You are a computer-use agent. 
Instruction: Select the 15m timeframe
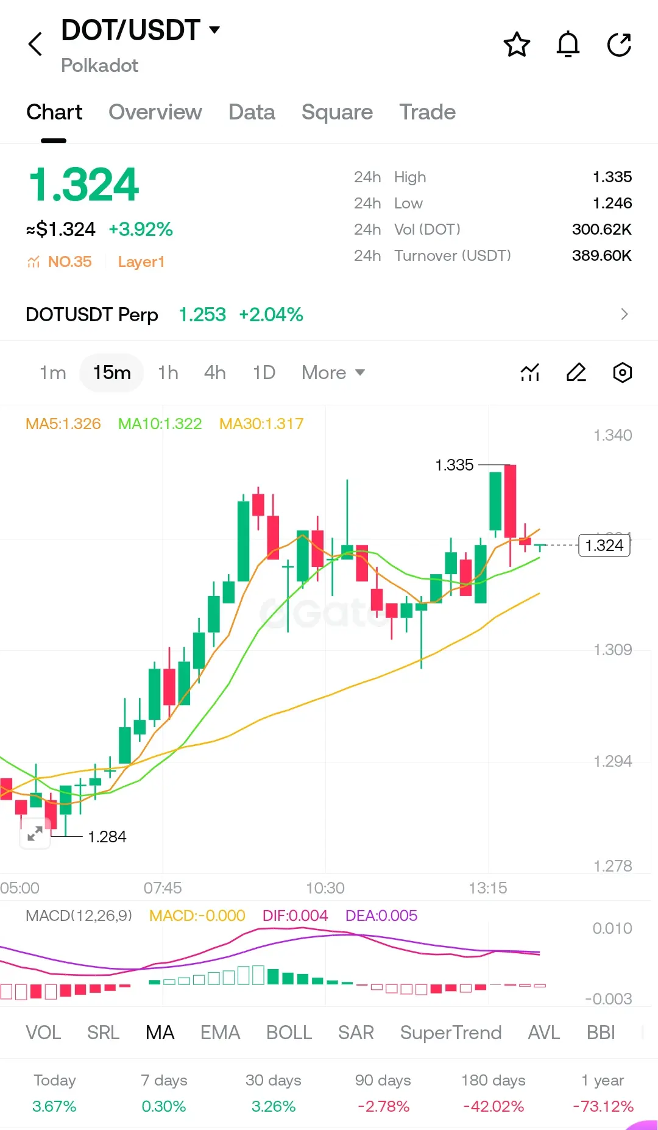coord(111,372)
